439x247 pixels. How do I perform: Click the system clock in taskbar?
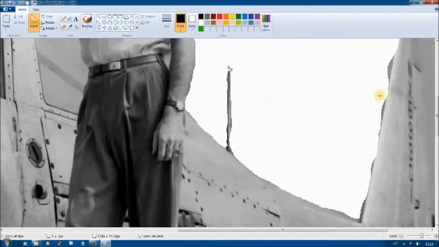pyautogui.click(x=429, y=244)
